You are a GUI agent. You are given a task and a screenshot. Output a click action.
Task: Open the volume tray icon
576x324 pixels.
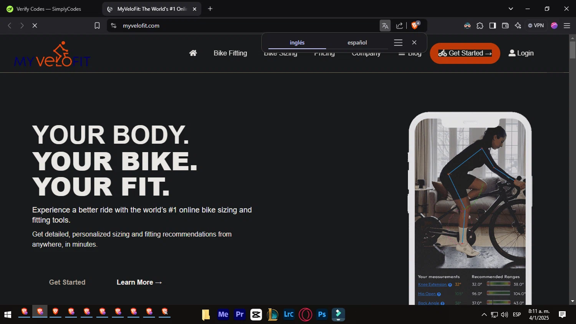pos(505,314)
